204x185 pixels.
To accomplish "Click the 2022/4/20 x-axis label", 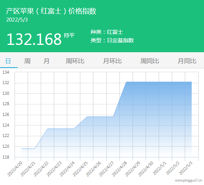I will pyautogui.click(x=15, y=169).
